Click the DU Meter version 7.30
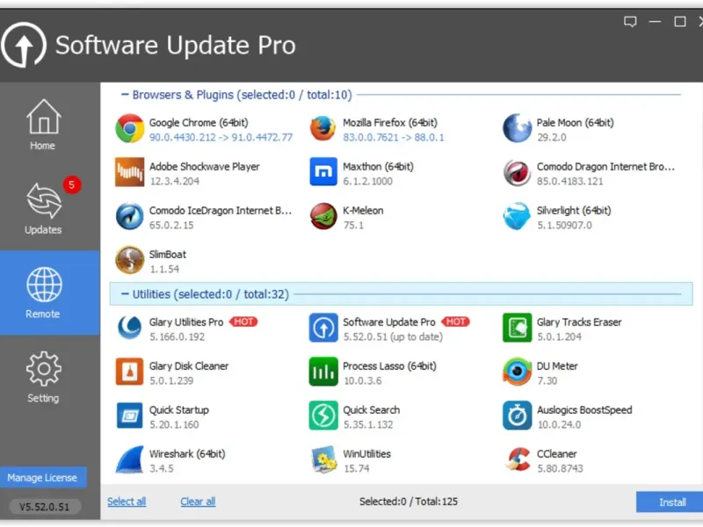Image resolution: width=703 pixels, height=527 pixels. point(547,380)
